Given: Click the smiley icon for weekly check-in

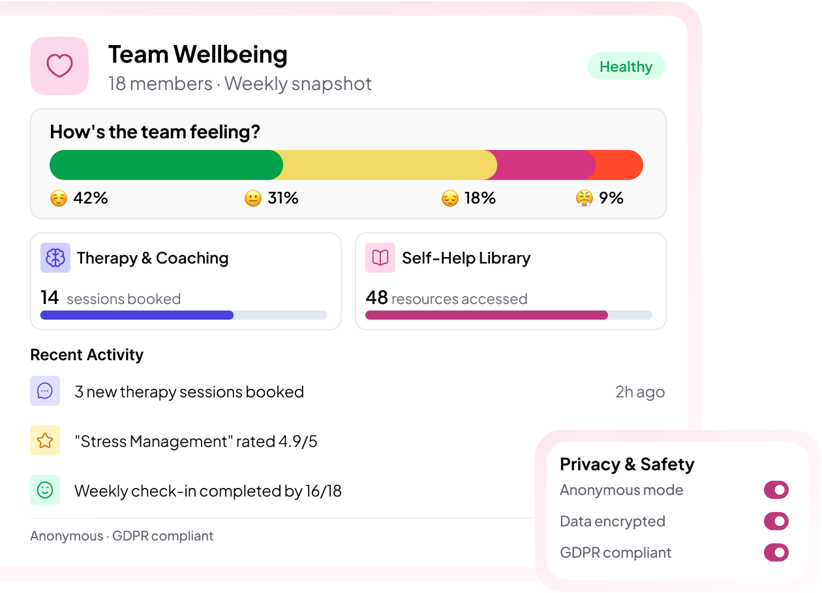Looking at the screenshot, I should coord(45,490).
